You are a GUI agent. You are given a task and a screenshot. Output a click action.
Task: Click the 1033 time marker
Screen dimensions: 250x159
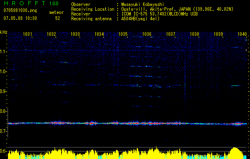[x=75, y=34]
